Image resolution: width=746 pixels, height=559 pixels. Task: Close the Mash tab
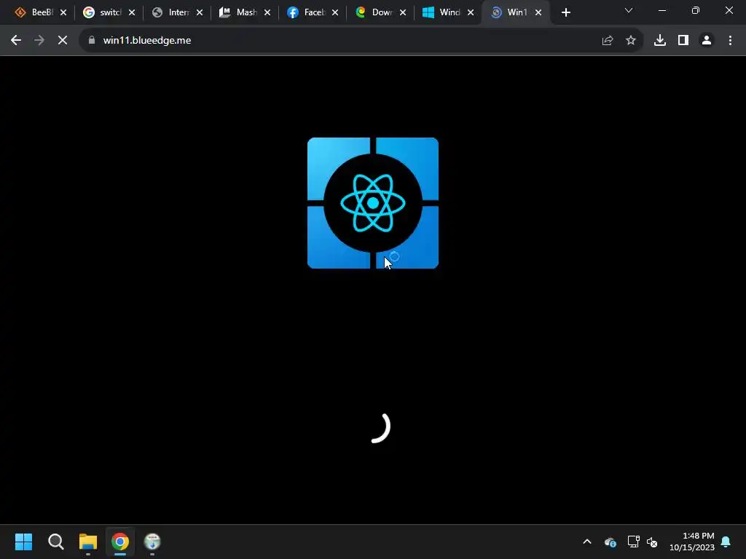(x=267, y=12)
